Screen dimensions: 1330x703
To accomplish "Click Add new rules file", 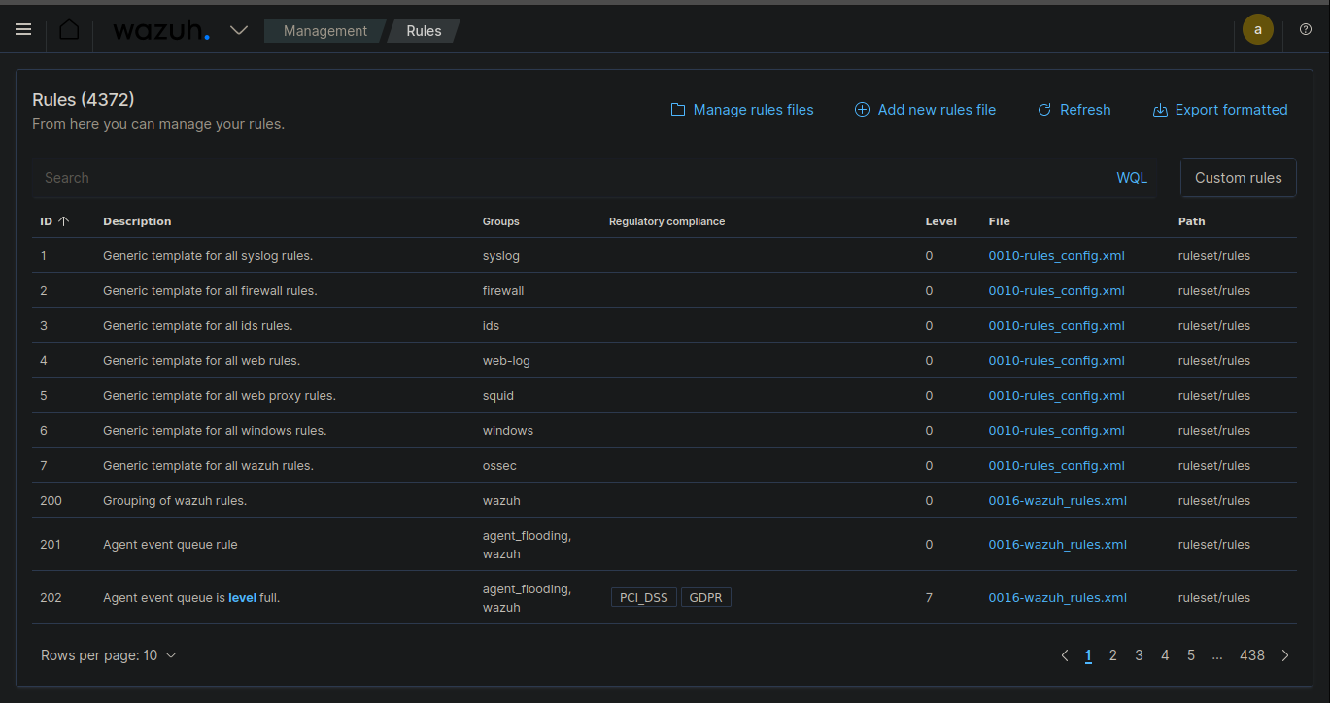I will coord(925,110).
